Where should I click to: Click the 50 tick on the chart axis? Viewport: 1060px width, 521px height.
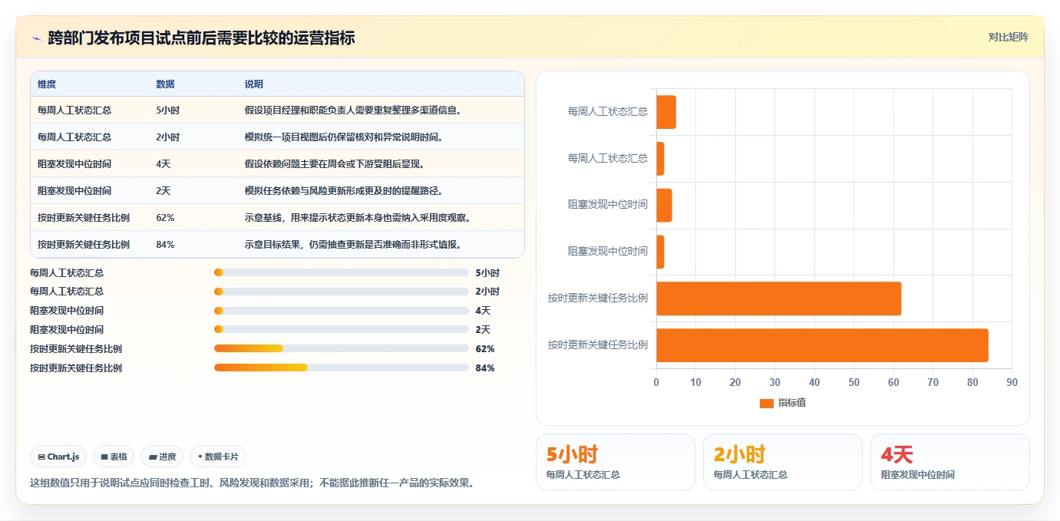(854, 382)
